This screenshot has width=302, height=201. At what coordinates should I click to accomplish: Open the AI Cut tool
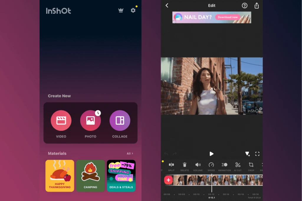[238, 167]
